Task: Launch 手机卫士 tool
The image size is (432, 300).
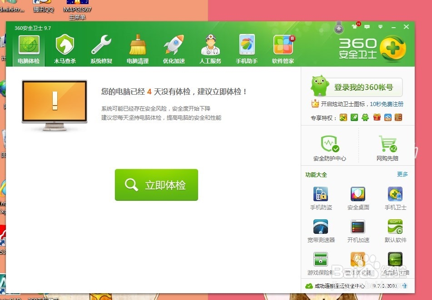Action: point(395,198)
